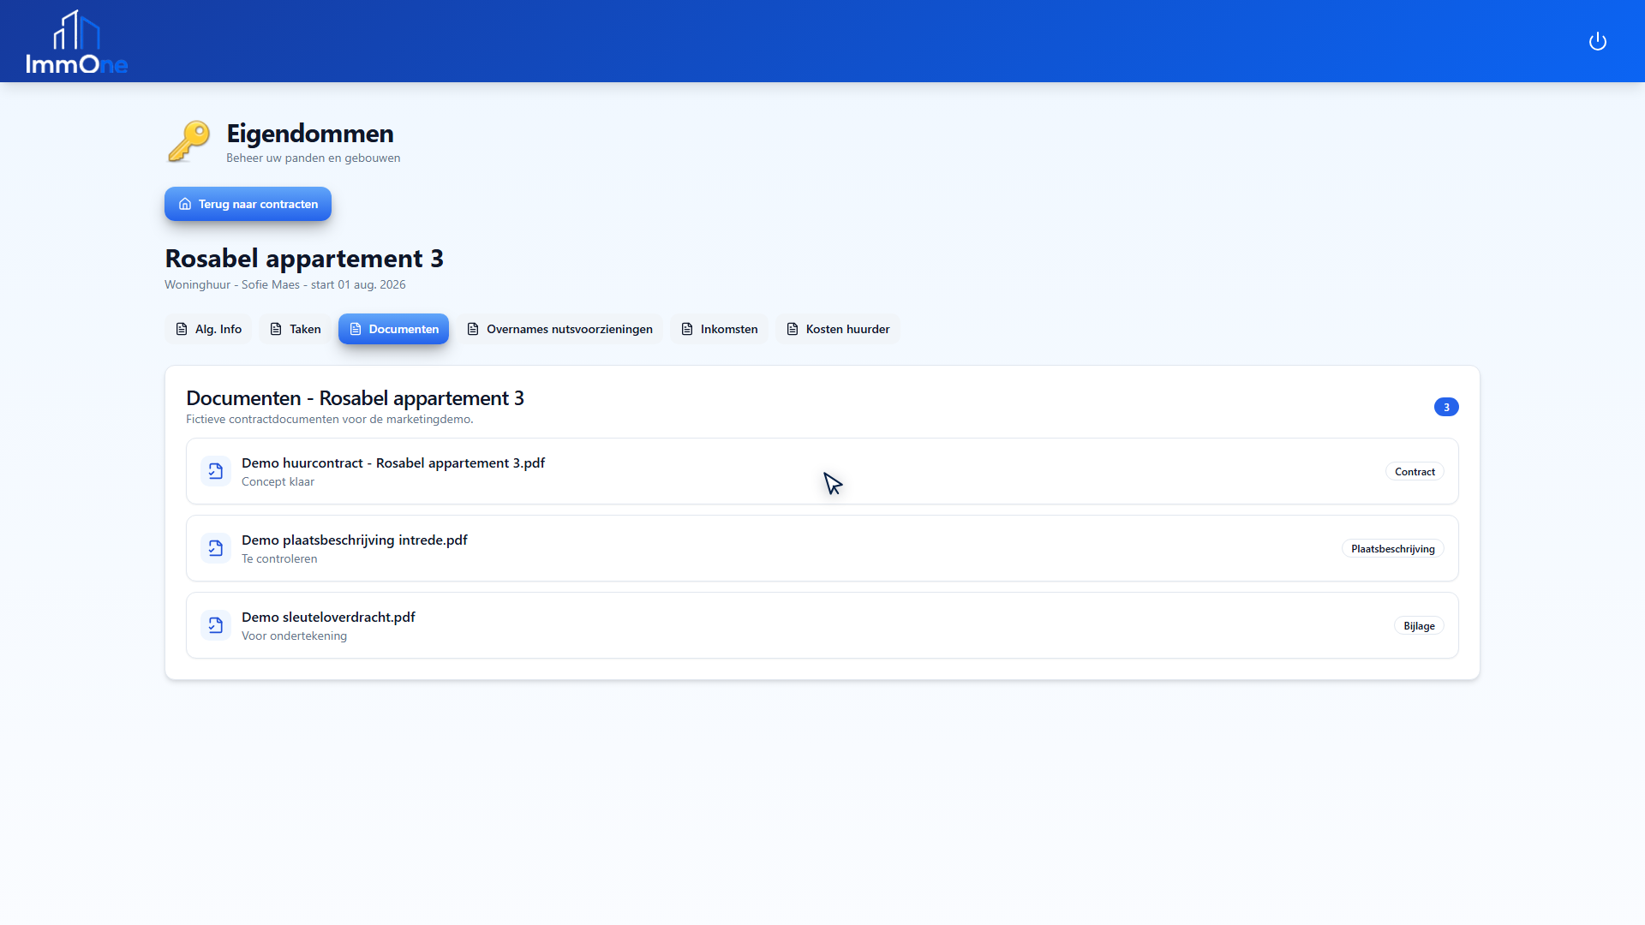Open the Alg. Info tab
This screenshot has height=925, width=1645.
pyautogui.click(x=208, y=329)
